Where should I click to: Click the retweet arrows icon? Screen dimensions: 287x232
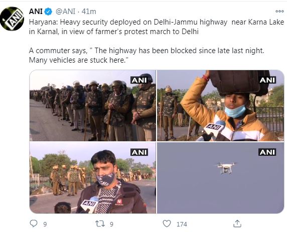(x=100, y=223)
